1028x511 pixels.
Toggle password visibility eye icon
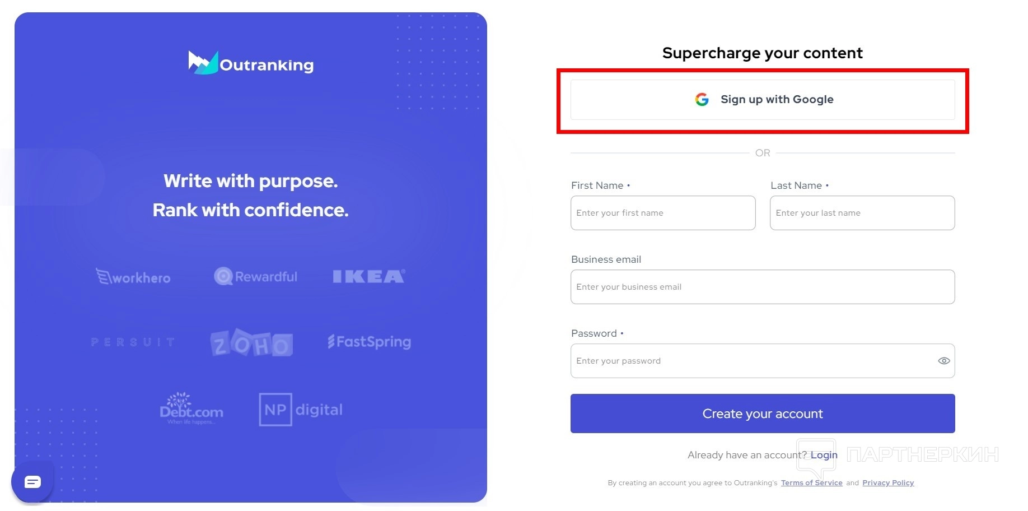tap(943, 361)
